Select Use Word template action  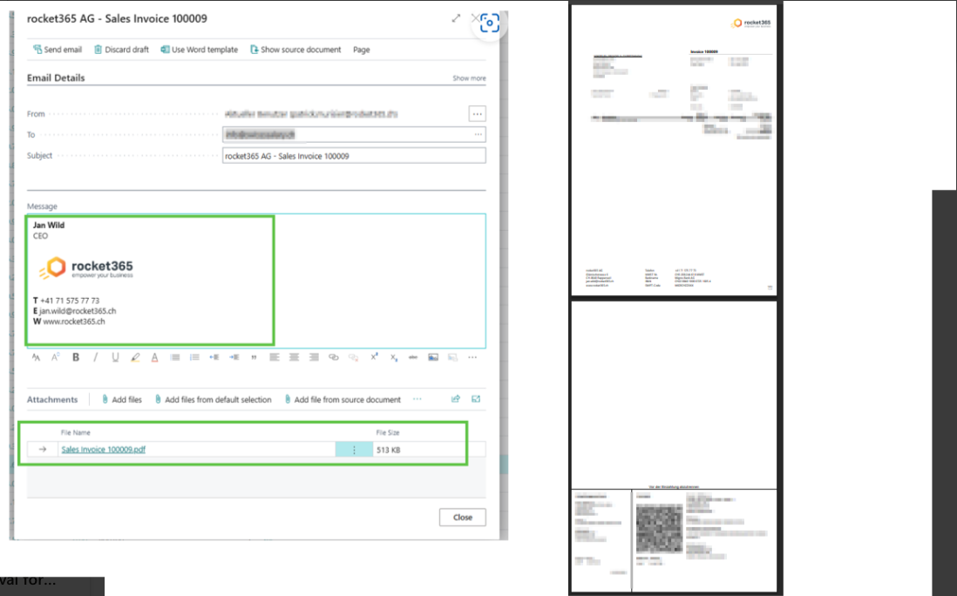[200, 50]
